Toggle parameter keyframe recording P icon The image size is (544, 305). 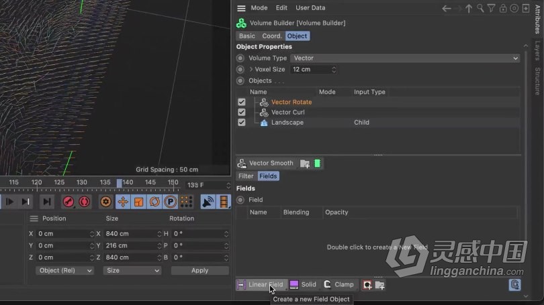(x=171, y=202)
